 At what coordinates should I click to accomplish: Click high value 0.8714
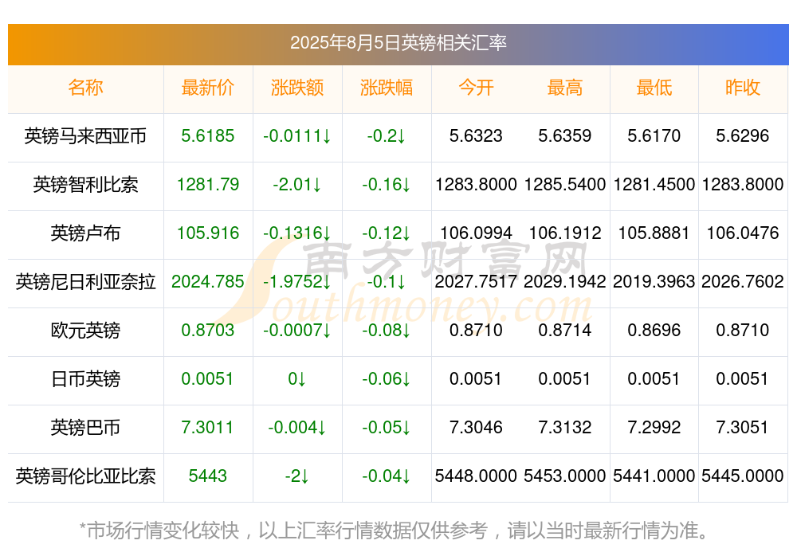[565, 331]
